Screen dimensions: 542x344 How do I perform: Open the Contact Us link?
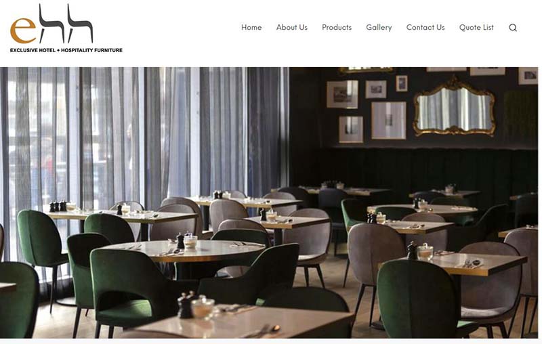[425, 27]
